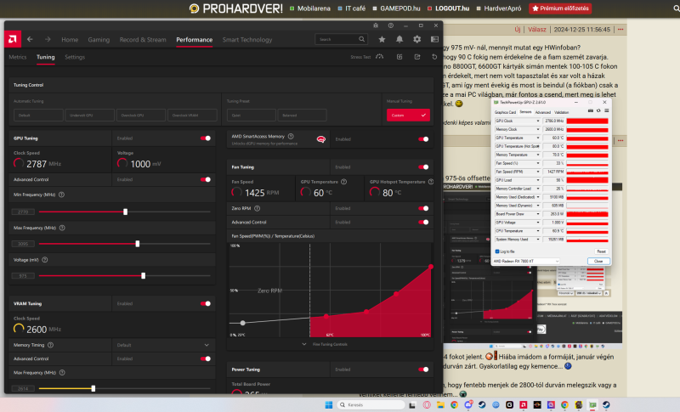This screenshot has height=412, width=680.
Task: Show Voltage (mV) help tooltip icon
Action: click(45, 260)
